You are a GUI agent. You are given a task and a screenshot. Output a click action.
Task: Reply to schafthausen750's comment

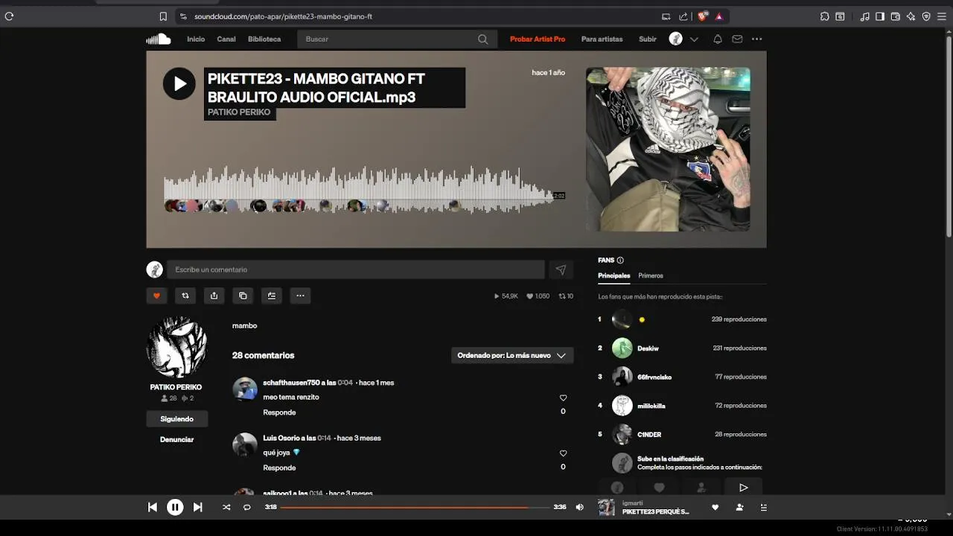279,412
